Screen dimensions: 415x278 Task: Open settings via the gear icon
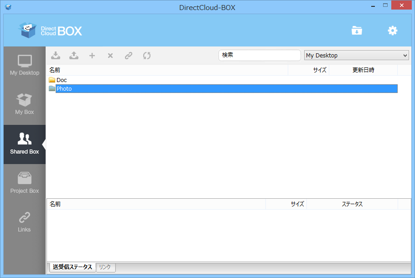[x=392, y=30]
